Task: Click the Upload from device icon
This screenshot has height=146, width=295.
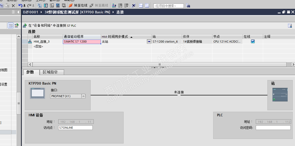Action: tap(52, 6)
